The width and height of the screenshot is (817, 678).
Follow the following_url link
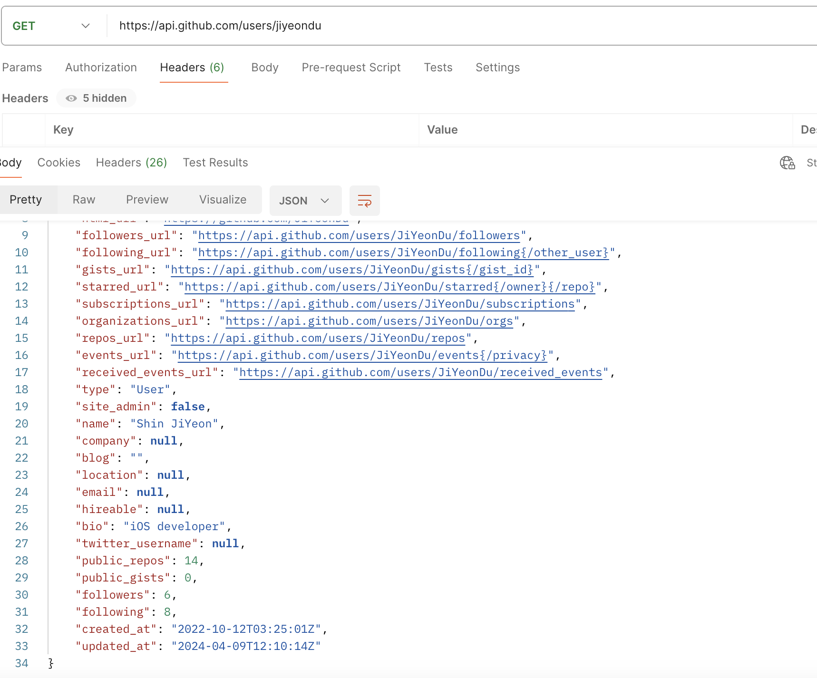(x=403, y=252)
